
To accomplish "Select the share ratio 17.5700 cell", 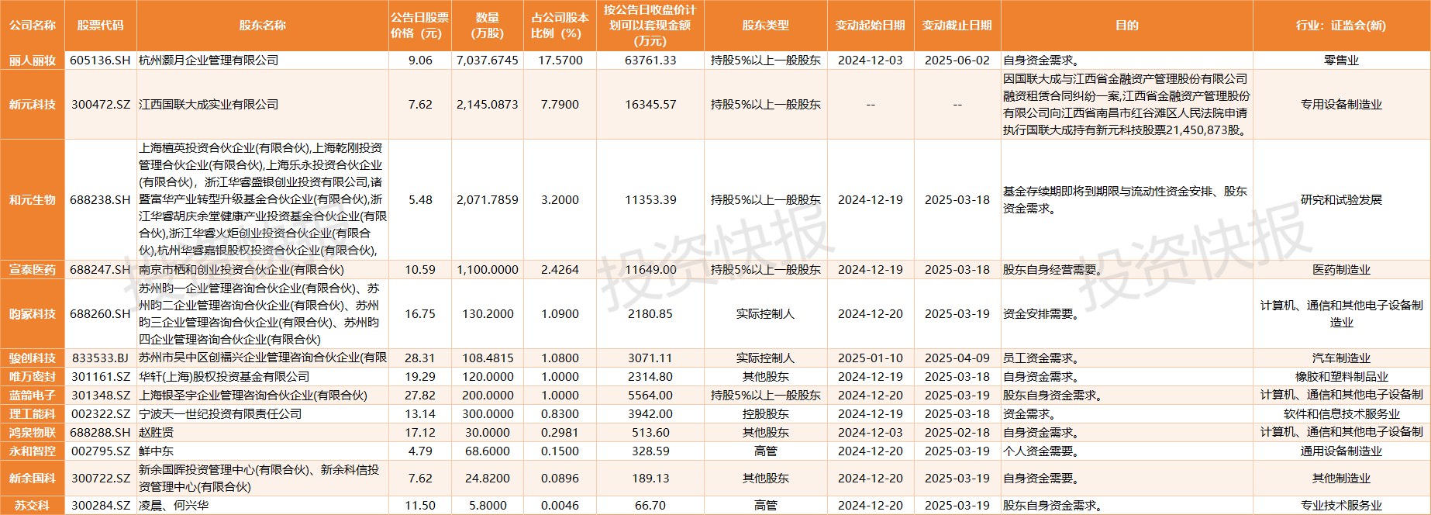I will 560,60.
